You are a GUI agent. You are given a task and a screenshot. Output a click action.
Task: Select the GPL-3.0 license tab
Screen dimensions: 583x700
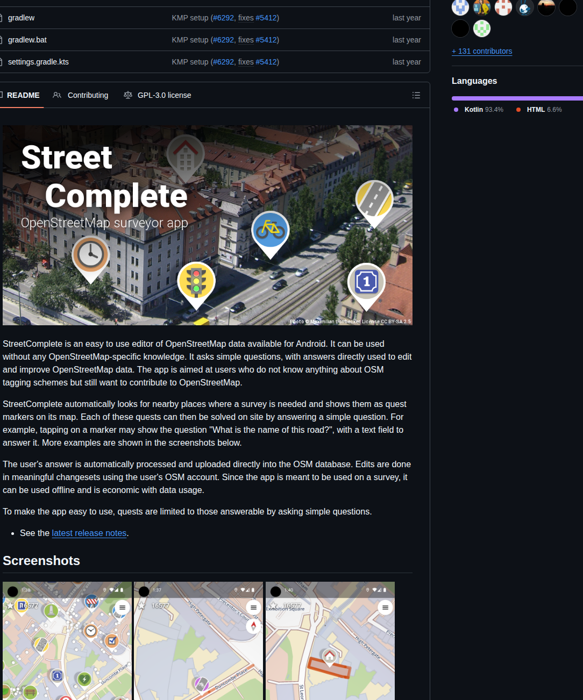click(158, 95)
